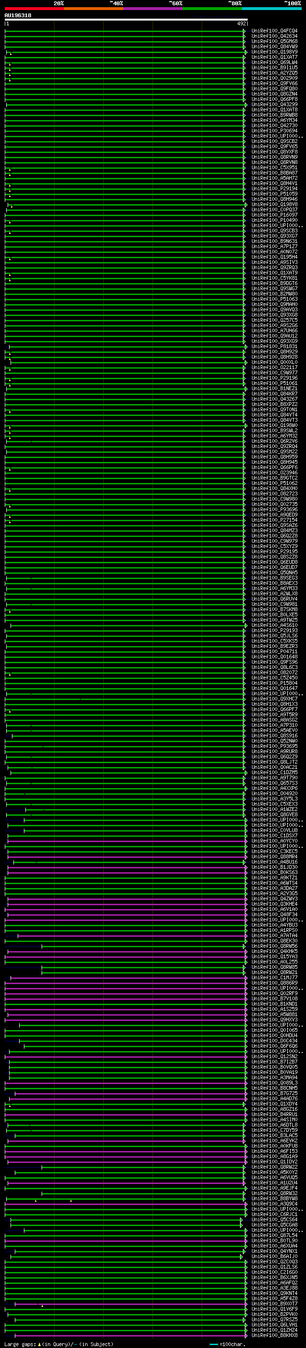The width and height of the screenshot is (306, 1348).
Task: Open hit UniRef100_Q4FCQ4
Action: (x=274, y=31)
